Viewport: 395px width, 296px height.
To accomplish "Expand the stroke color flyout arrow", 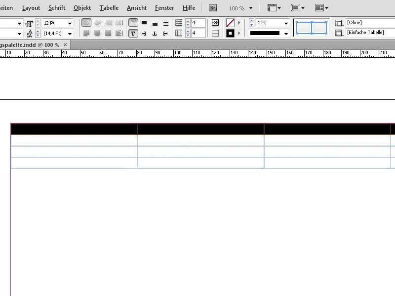I will click(239, 33).
